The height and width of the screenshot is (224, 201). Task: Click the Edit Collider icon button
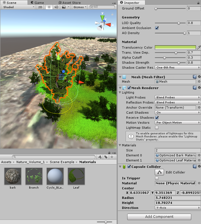(x=160, y=172)
